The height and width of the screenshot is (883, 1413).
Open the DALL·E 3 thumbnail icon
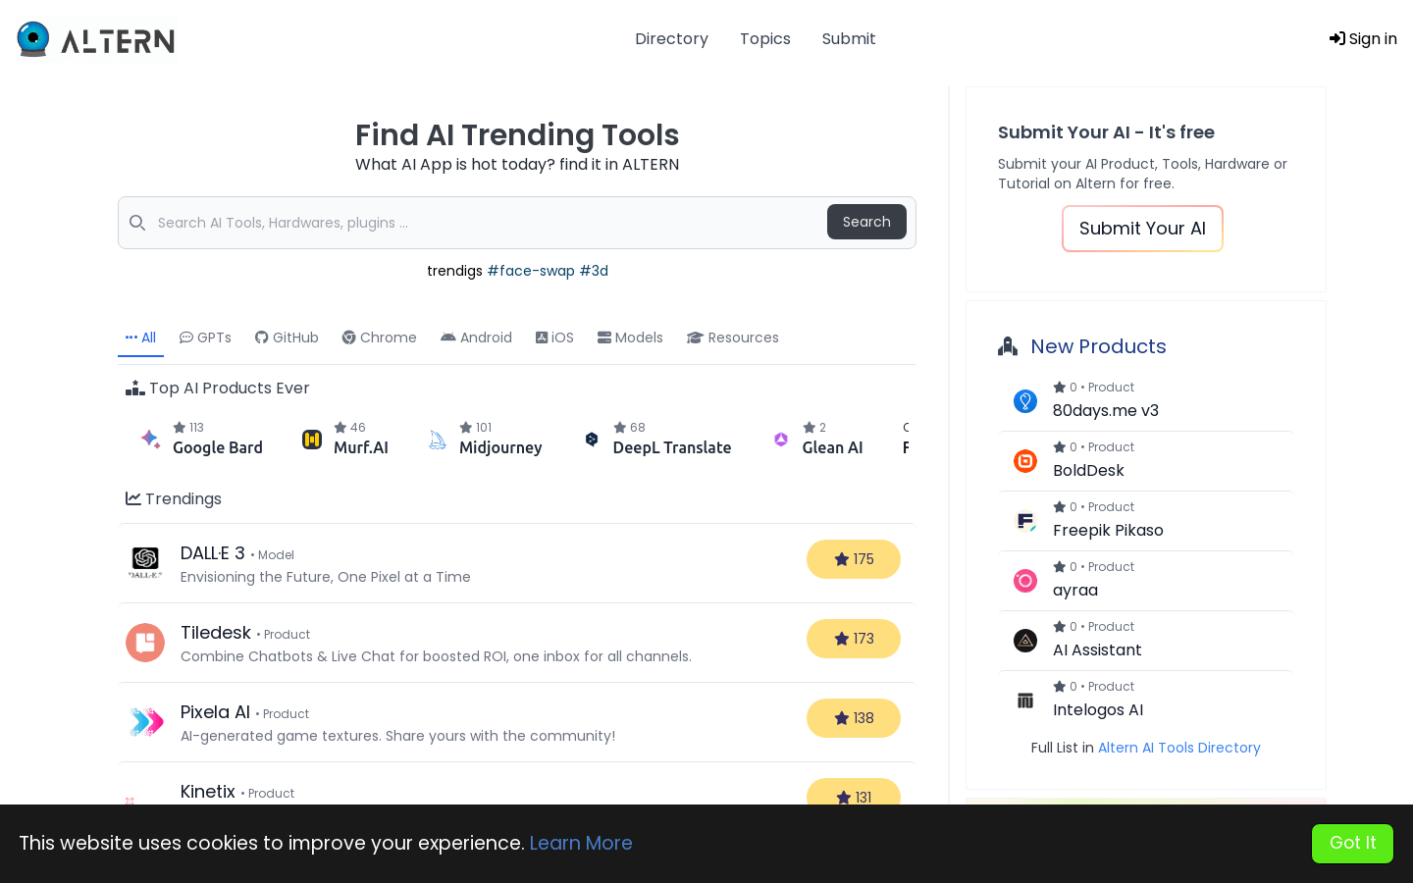(145, 562)
